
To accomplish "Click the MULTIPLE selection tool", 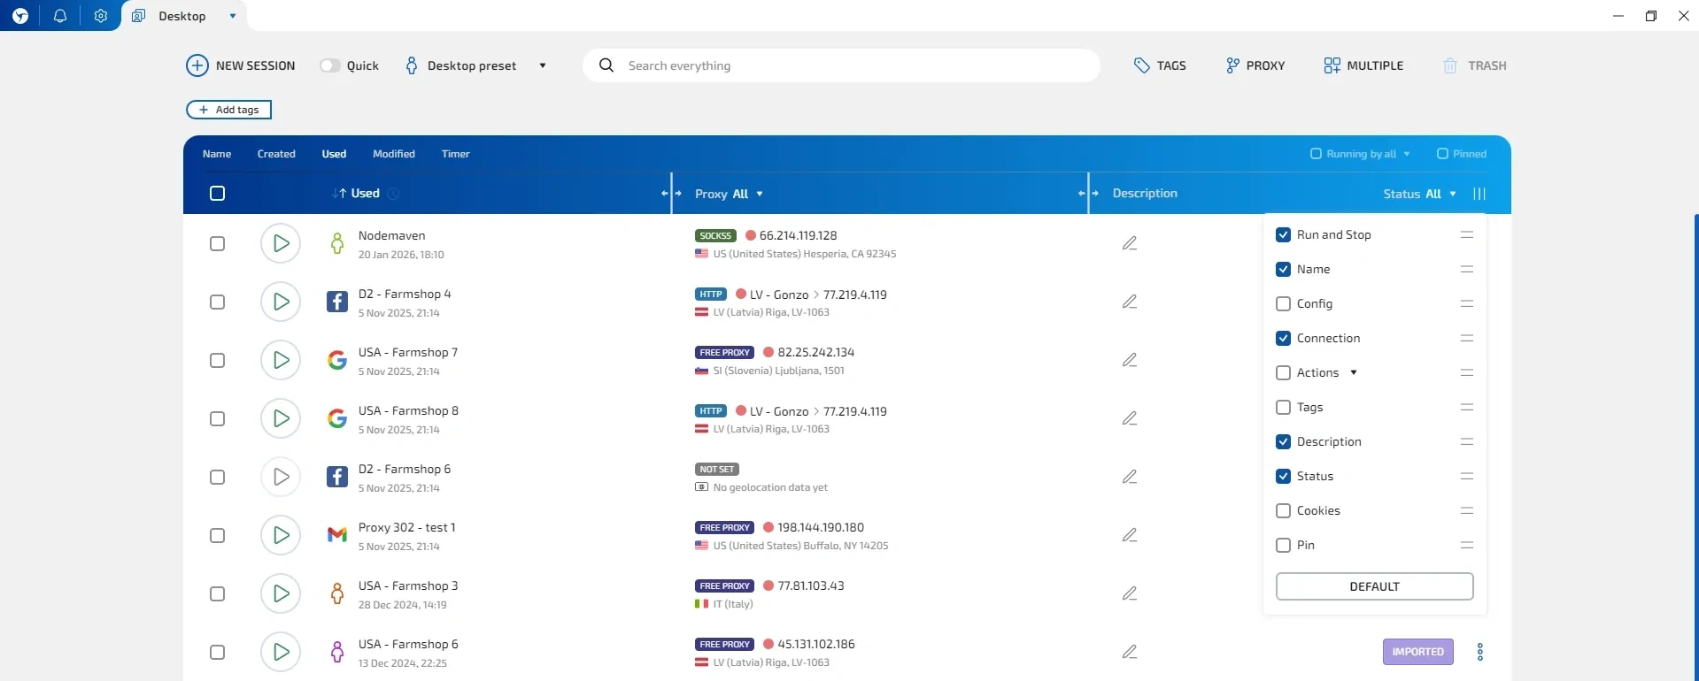I will [1363, 65].
